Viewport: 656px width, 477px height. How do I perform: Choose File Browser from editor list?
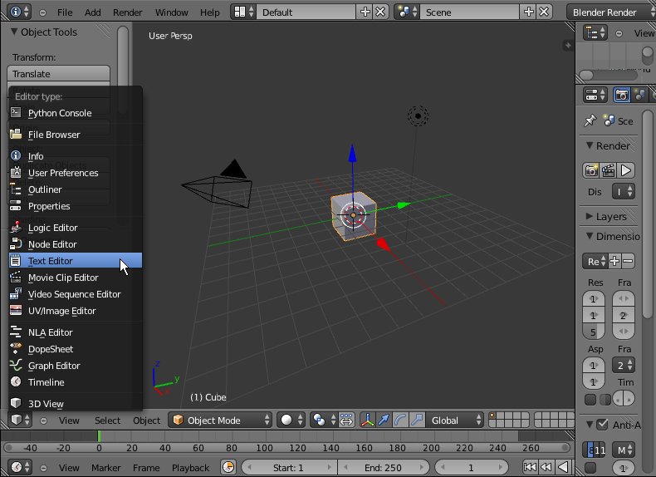click(76, 135)
